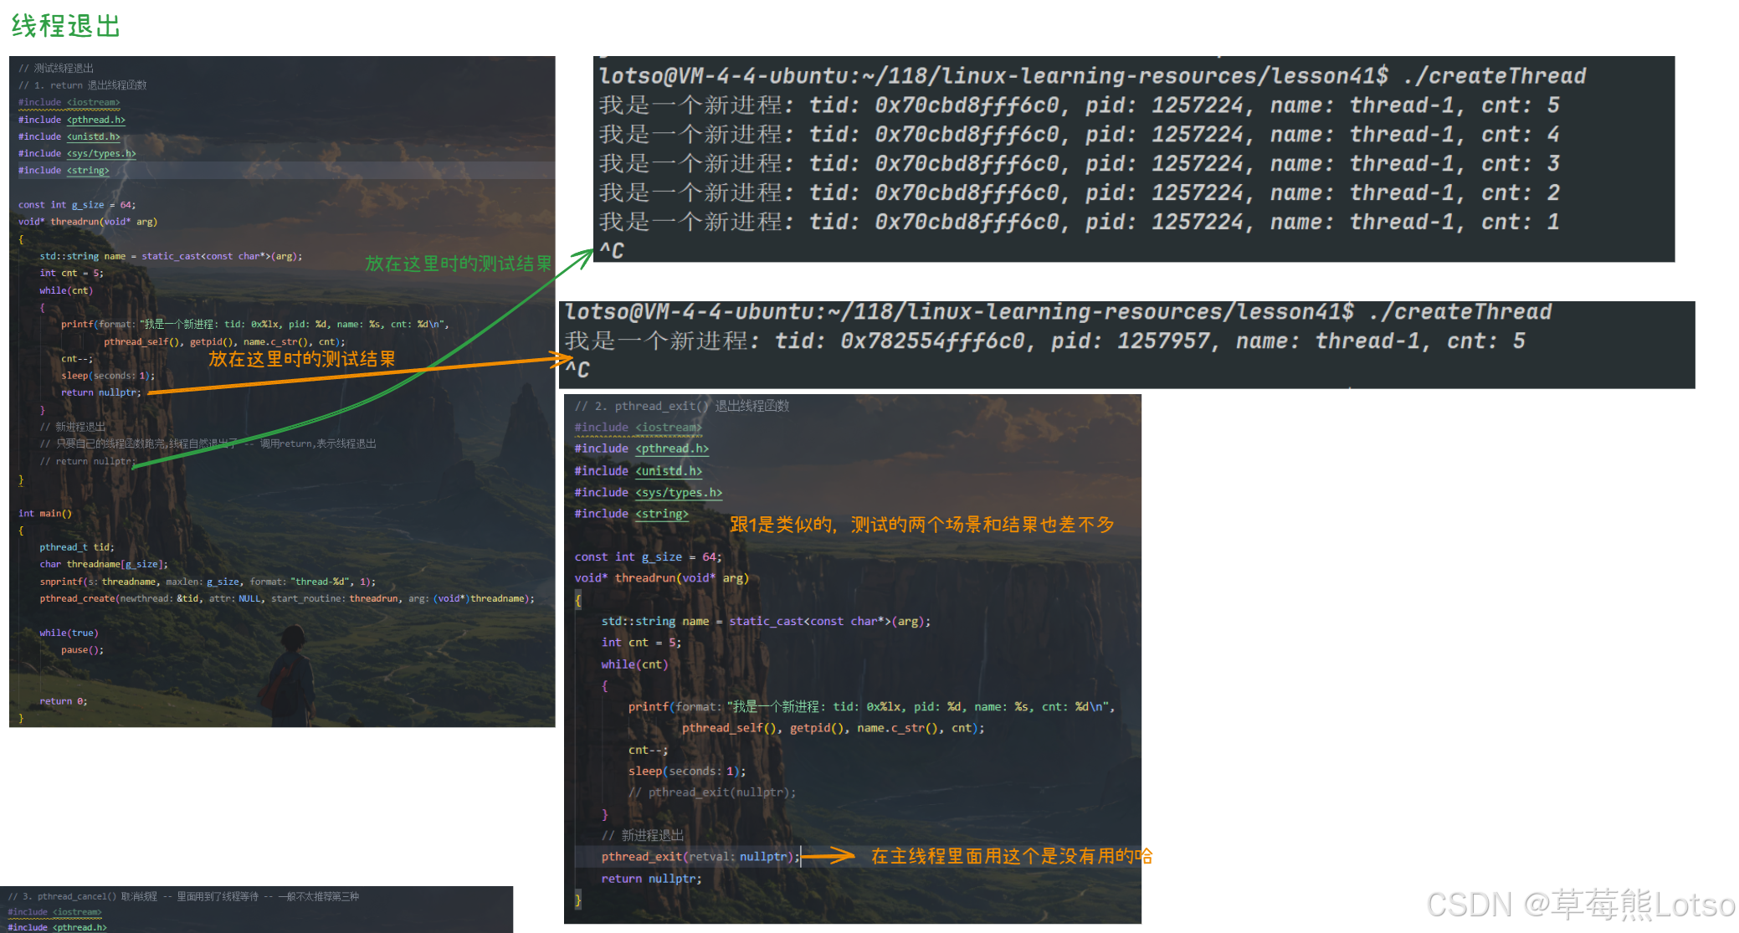The width and height of the screenshot is (1739, 933).
Task: Click the ^C in the first terminal output
Action: pos(612,250)
